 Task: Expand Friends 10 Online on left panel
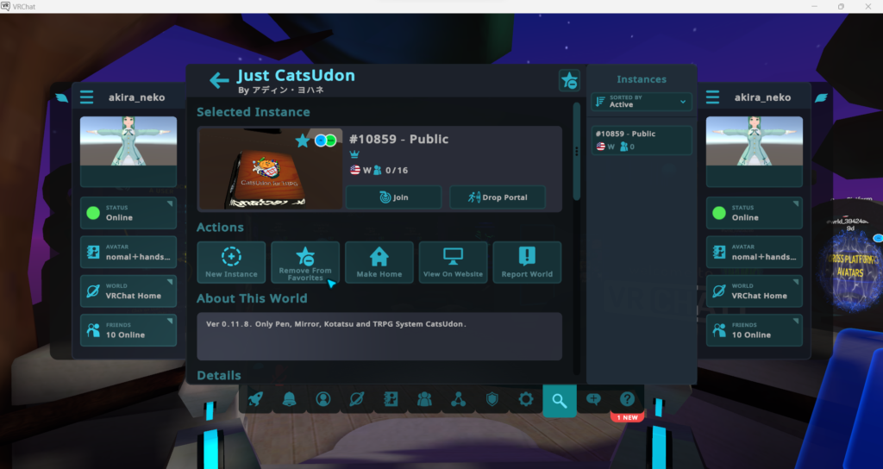pos(128,330)
